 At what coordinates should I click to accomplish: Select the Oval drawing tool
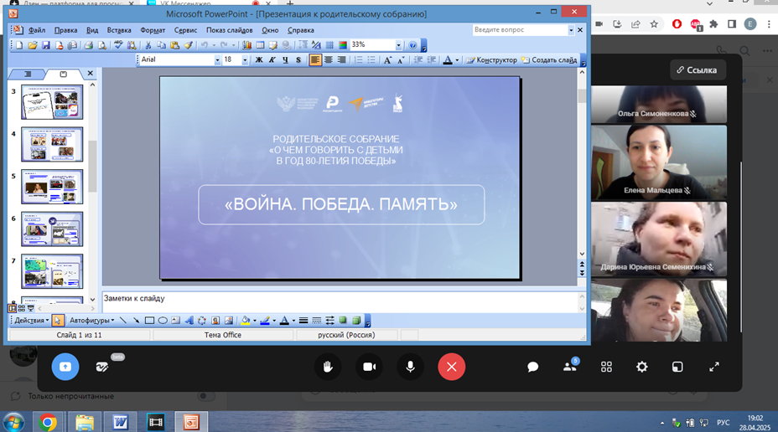point(163,321)
